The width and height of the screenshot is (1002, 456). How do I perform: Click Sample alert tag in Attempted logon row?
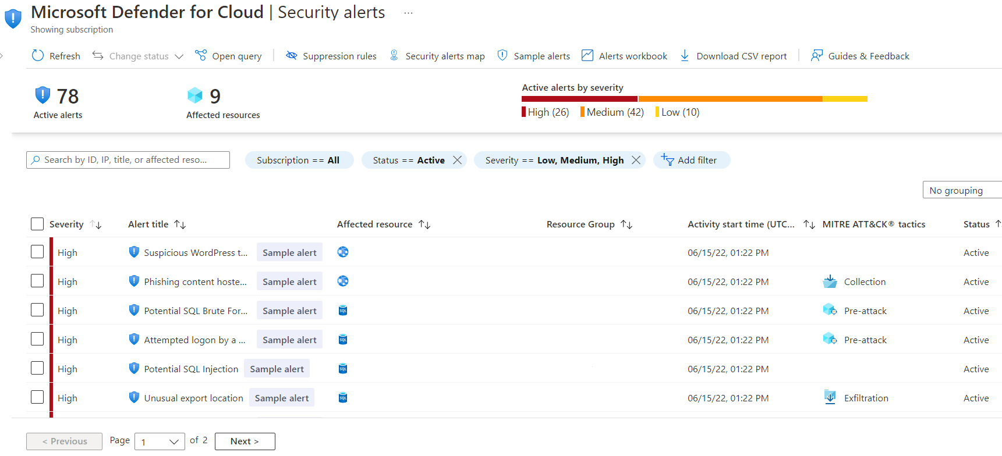click(289, 340)
